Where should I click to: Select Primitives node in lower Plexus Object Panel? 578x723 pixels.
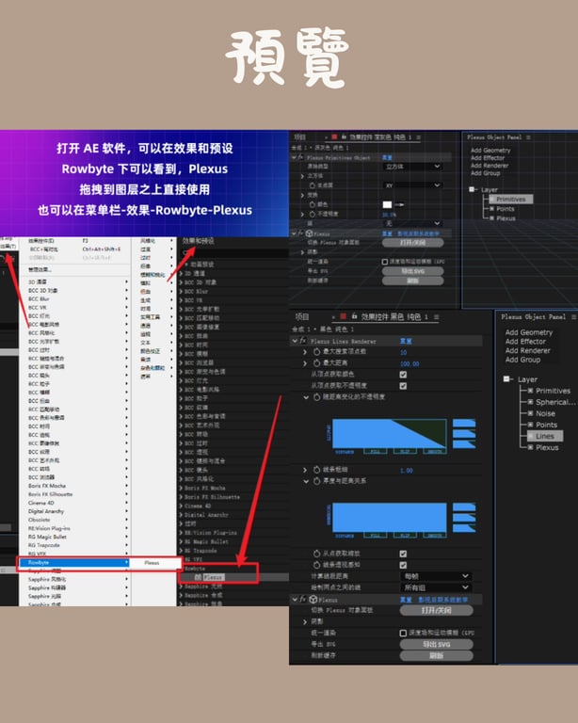(553, 391)
